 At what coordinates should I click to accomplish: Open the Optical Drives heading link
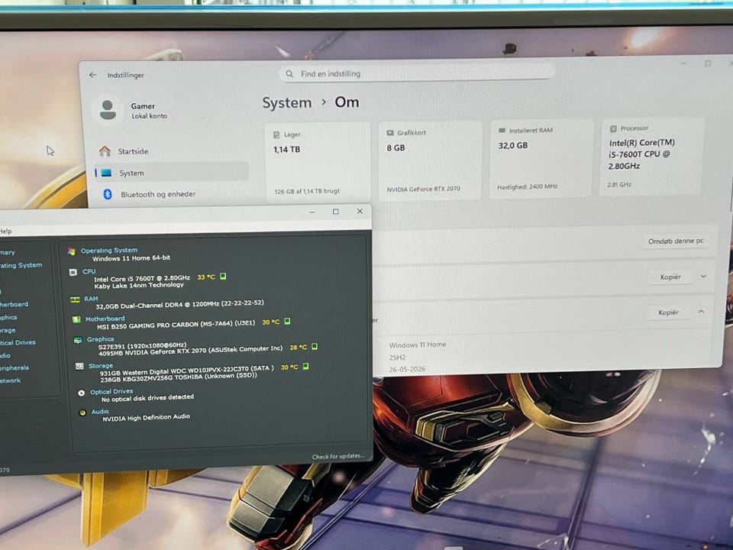tap(111, 391)
